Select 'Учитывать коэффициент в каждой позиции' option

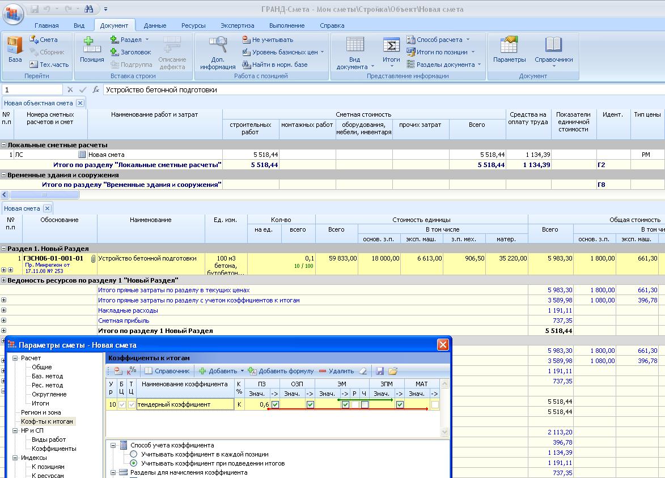point(134,454)
